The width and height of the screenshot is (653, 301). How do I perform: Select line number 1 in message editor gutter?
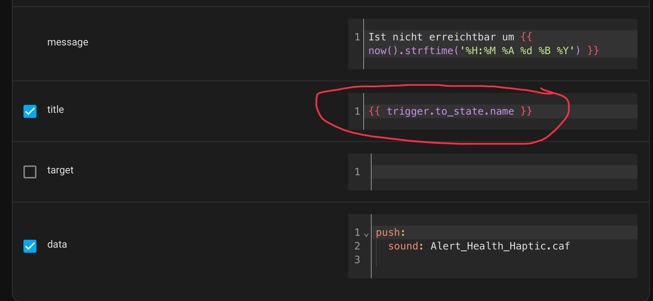[357, 37]
